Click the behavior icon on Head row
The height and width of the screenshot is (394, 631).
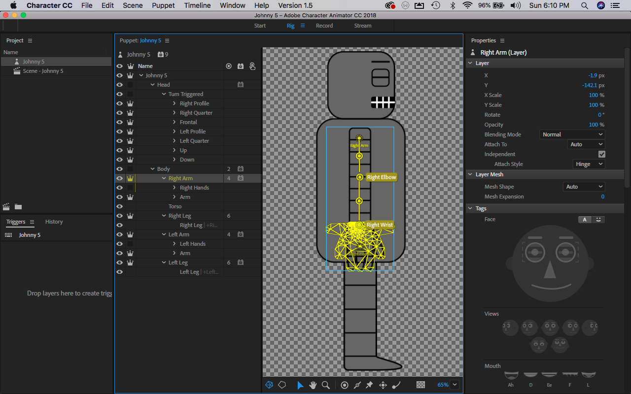(x=241, y=85)
